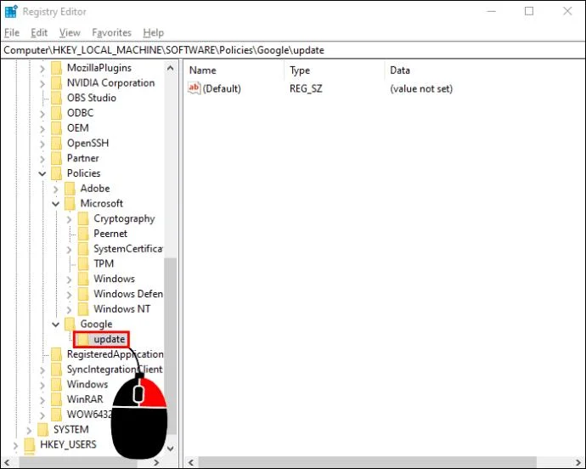Select the SYSTEM hive folder icon
Image resolution: width=586 pixels, height=469 pixels.
43,430
